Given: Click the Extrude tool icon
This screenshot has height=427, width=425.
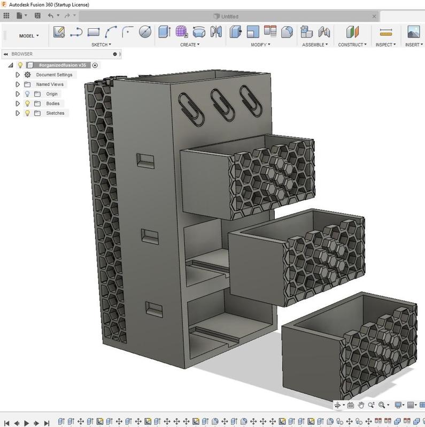Looking at the screenshot, I should tap(164, 32).
